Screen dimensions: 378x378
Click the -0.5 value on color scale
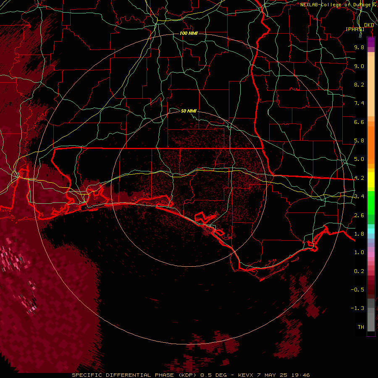[x=357, y=290]
